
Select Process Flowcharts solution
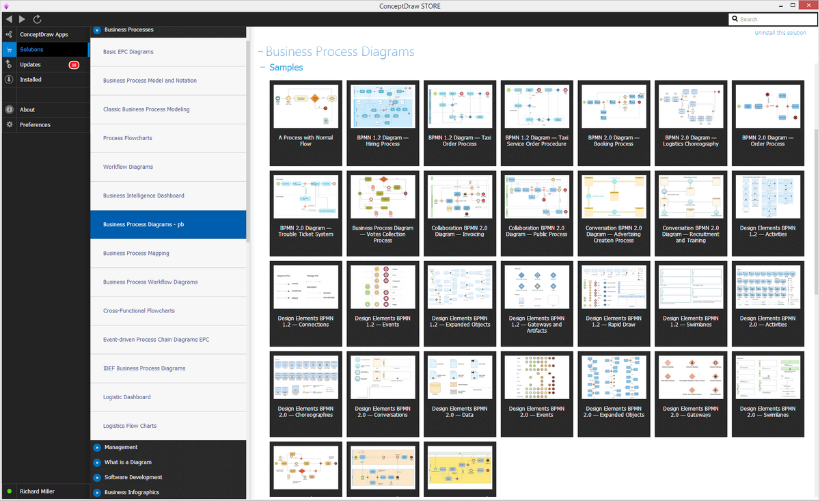click(x=168, y=138)
